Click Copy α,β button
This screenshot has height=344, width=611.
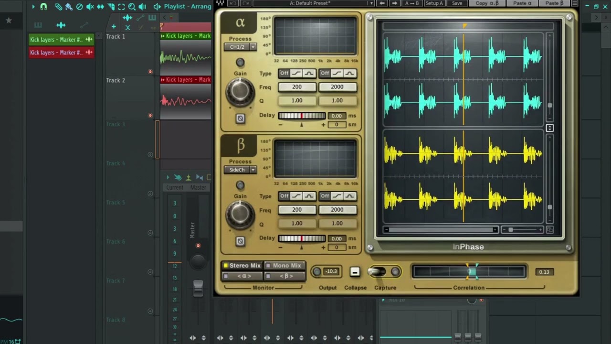(487, 3)
